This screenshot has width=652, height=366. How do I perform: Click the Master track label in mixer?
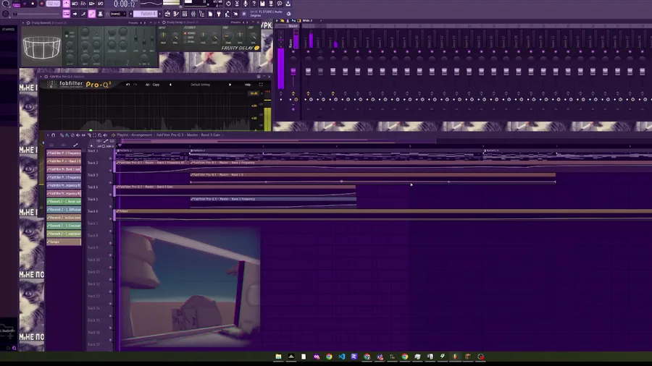pyautogui.click(x=293, y=26)
